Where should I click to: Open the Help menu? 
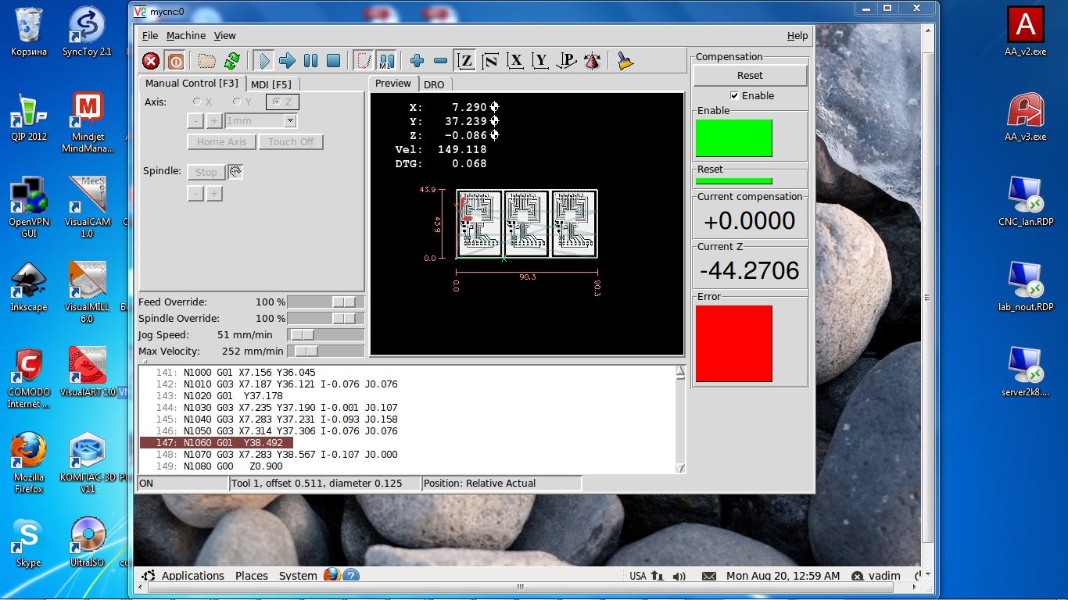pos(797,36)
